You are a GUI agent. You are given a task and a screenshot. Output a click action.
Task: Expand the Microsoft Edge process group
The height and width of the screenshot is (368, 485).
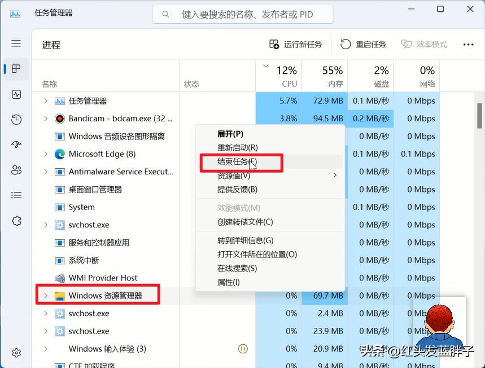click(x=46, y=154)
